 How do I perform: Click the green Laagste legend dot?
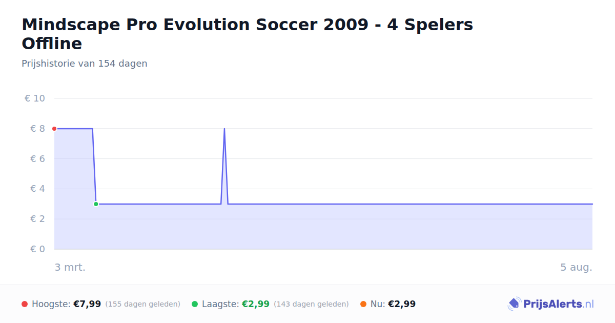coord(195,304)
